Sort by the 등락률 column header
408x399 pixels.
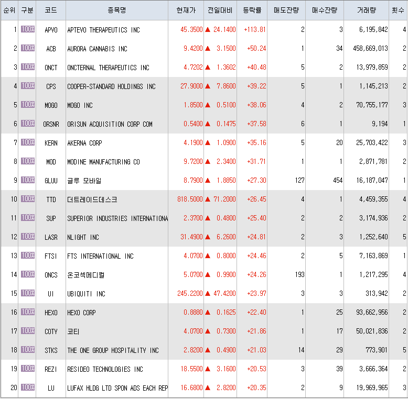[252, 10]
